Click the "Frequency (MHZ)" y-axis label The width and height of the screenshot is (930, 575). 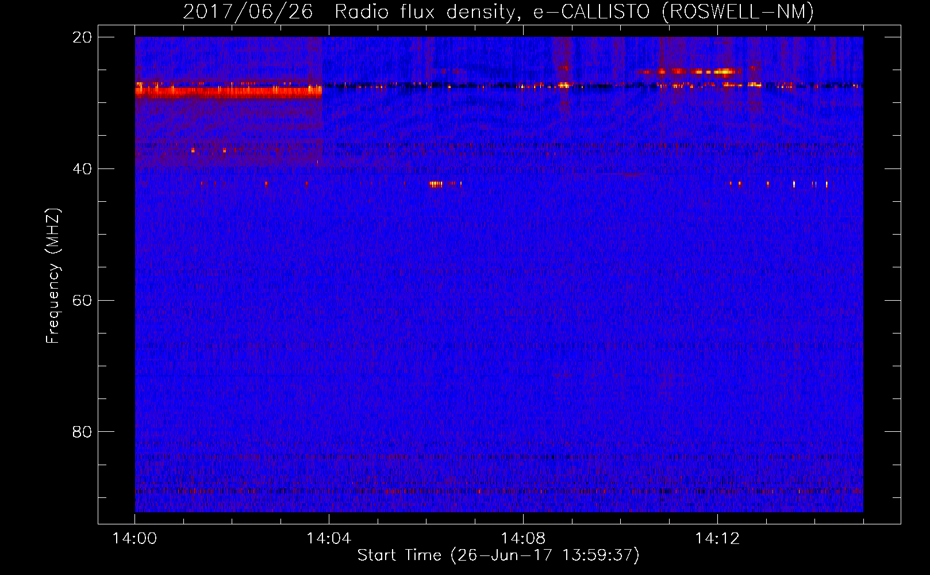coord(53,276)
